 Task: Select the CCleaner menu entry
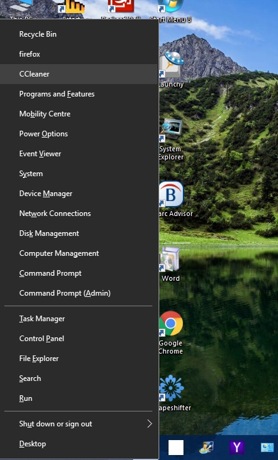(79, 74)
